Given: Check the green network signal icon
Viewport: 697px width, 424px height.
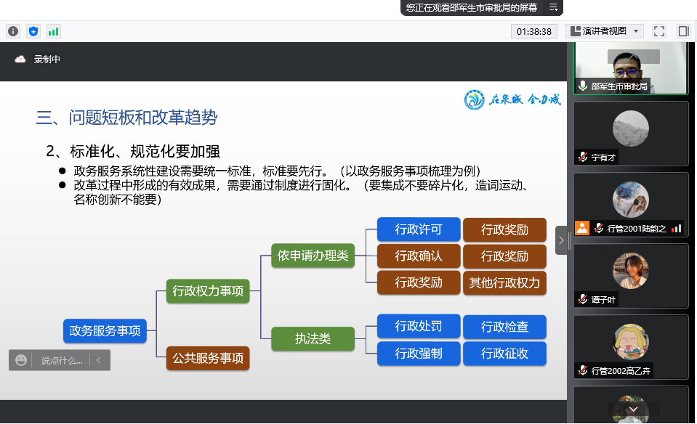Looking at the screenshot, I should pyautogui.click(x=53, y=31).
